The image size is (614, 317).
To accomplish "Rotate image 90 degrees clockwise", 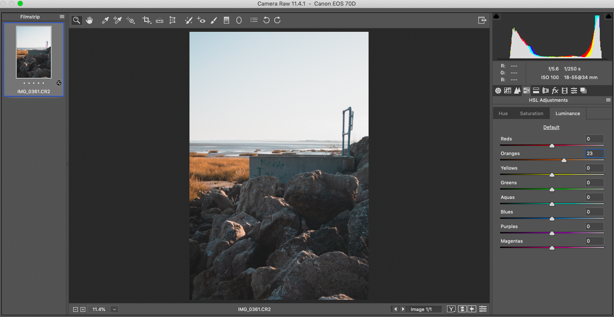I will click(277, 20).
